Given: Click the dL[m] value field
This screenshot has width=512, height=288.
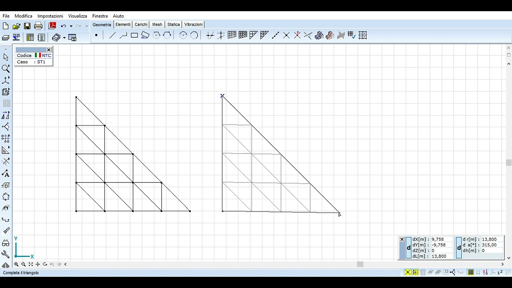Looking at the screenshot, I should click(442, 256).
